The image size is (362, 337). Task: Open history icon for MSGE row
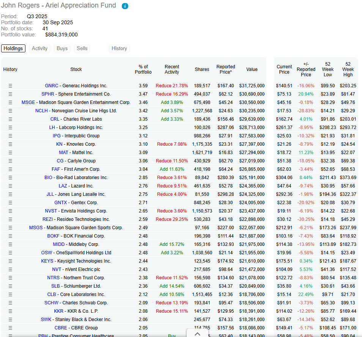point(10,102)
